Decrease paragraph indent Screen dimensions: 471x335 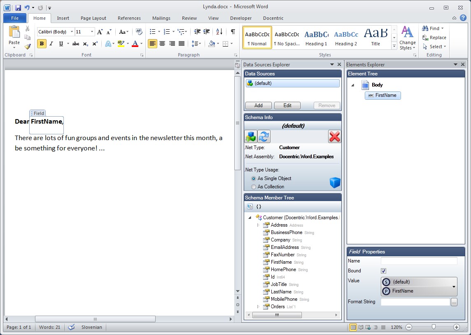click(x=197, y=32)
